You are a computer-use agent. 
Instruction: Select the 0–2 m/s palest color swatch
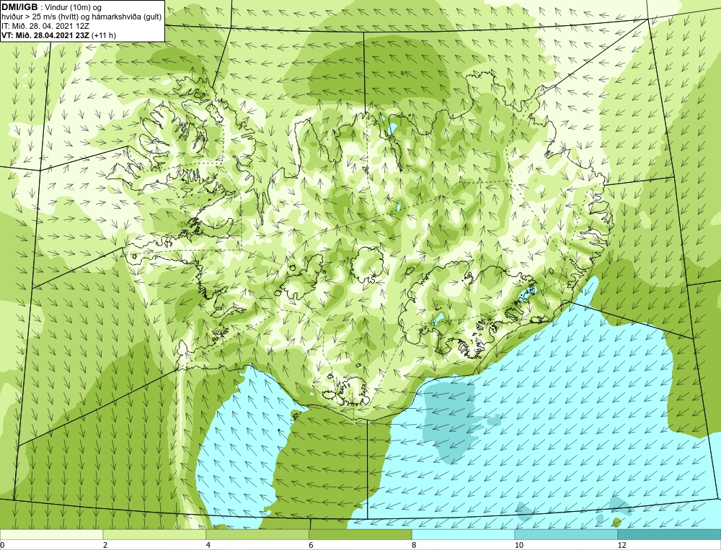pos(51,534)
